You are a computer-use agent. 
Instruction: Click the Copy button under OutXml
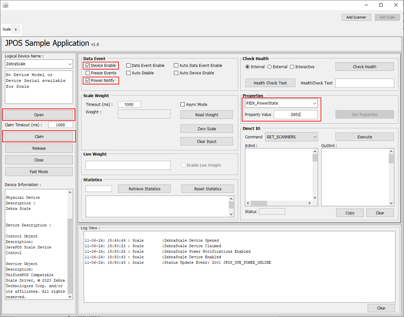coord(350,213)
